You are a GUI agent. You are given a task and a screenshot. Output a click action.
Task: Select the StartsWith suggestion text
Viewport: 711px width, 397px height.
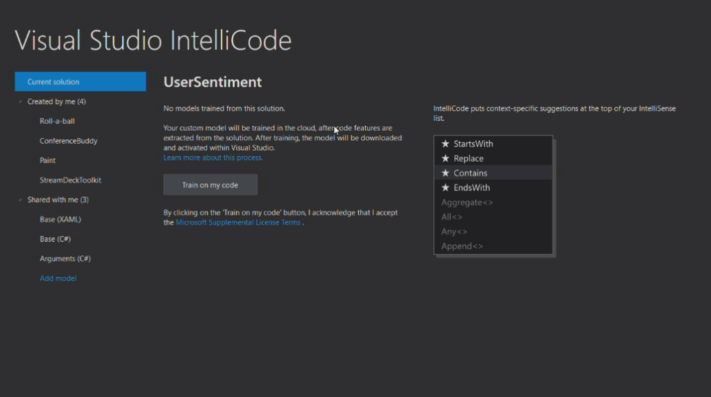474,144
